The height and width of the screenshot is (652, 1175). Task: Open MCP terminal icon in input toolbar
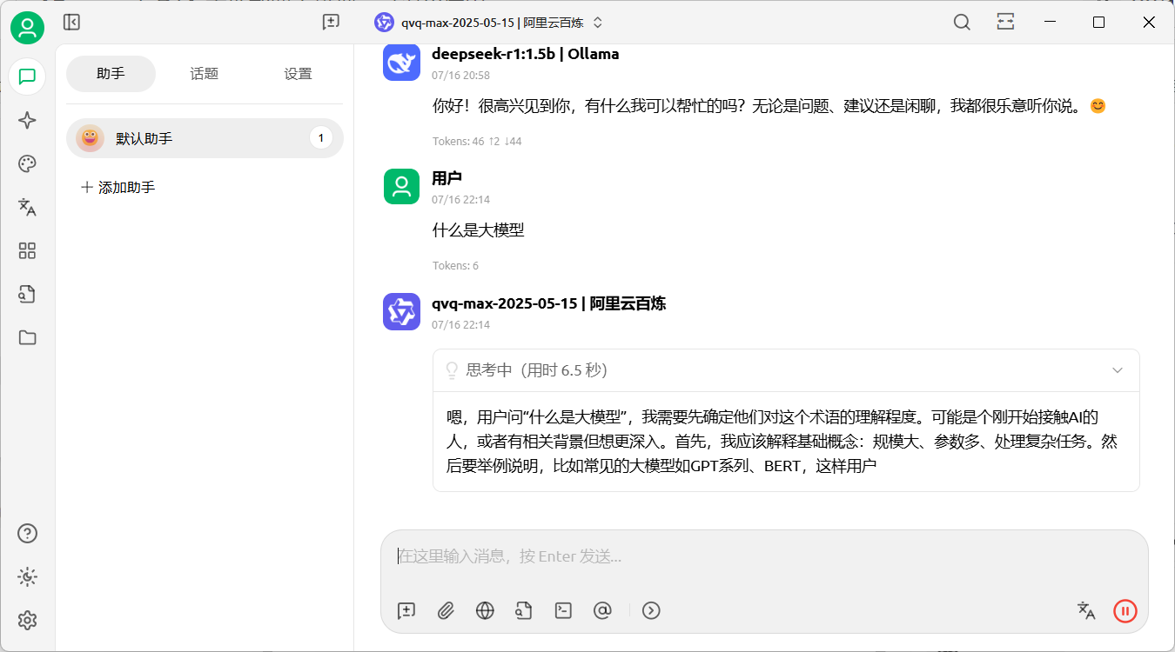[563, 610]
